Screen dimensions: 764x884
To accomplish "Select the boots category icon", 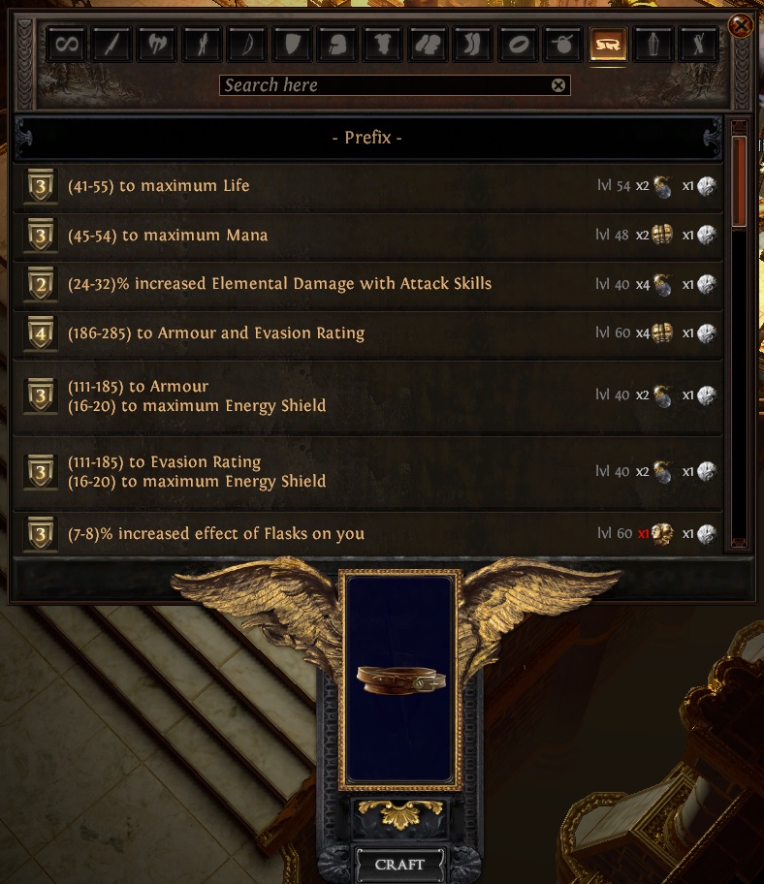I will (472, 44).
